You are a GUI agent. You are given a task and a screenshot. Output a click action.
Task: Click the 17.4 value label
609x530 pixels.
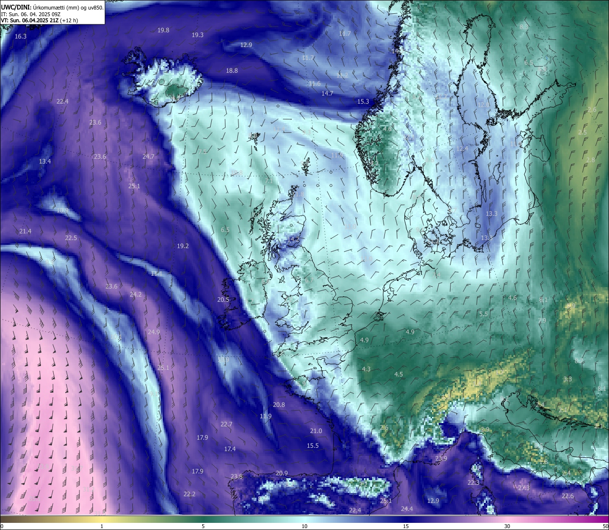230,449
